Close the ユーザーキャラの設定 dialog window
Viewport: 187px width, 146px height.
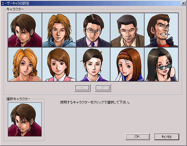183,3
